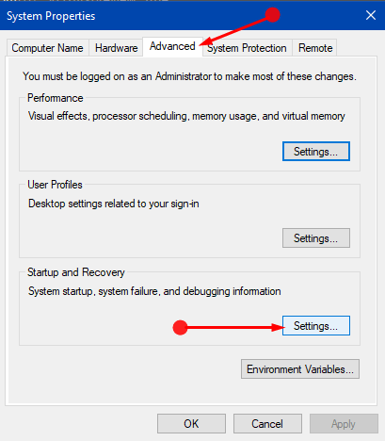Go to the System Protection tab
Screen dimensions: 385x441
[x=247, y=48]
